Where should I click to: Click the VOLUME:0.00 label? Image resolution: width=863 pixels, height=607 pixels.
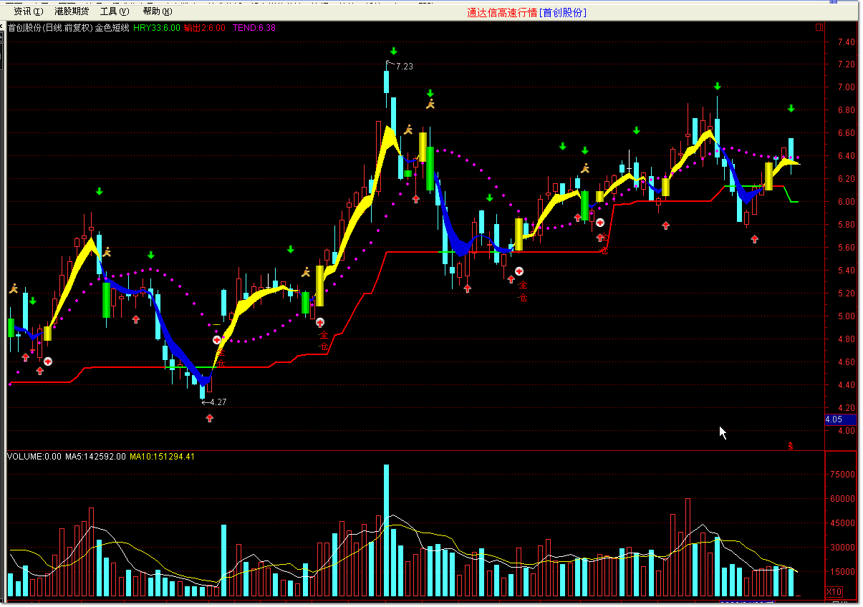click(x=34, y=457)
